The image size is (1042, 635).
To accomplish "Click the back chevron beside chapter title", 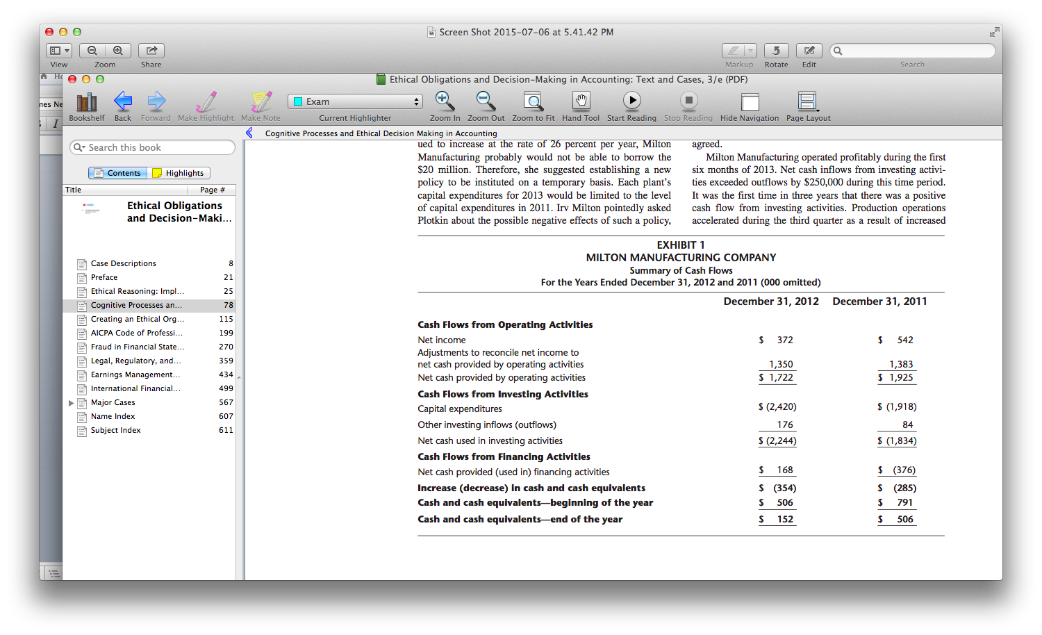I will pos(249,133).
